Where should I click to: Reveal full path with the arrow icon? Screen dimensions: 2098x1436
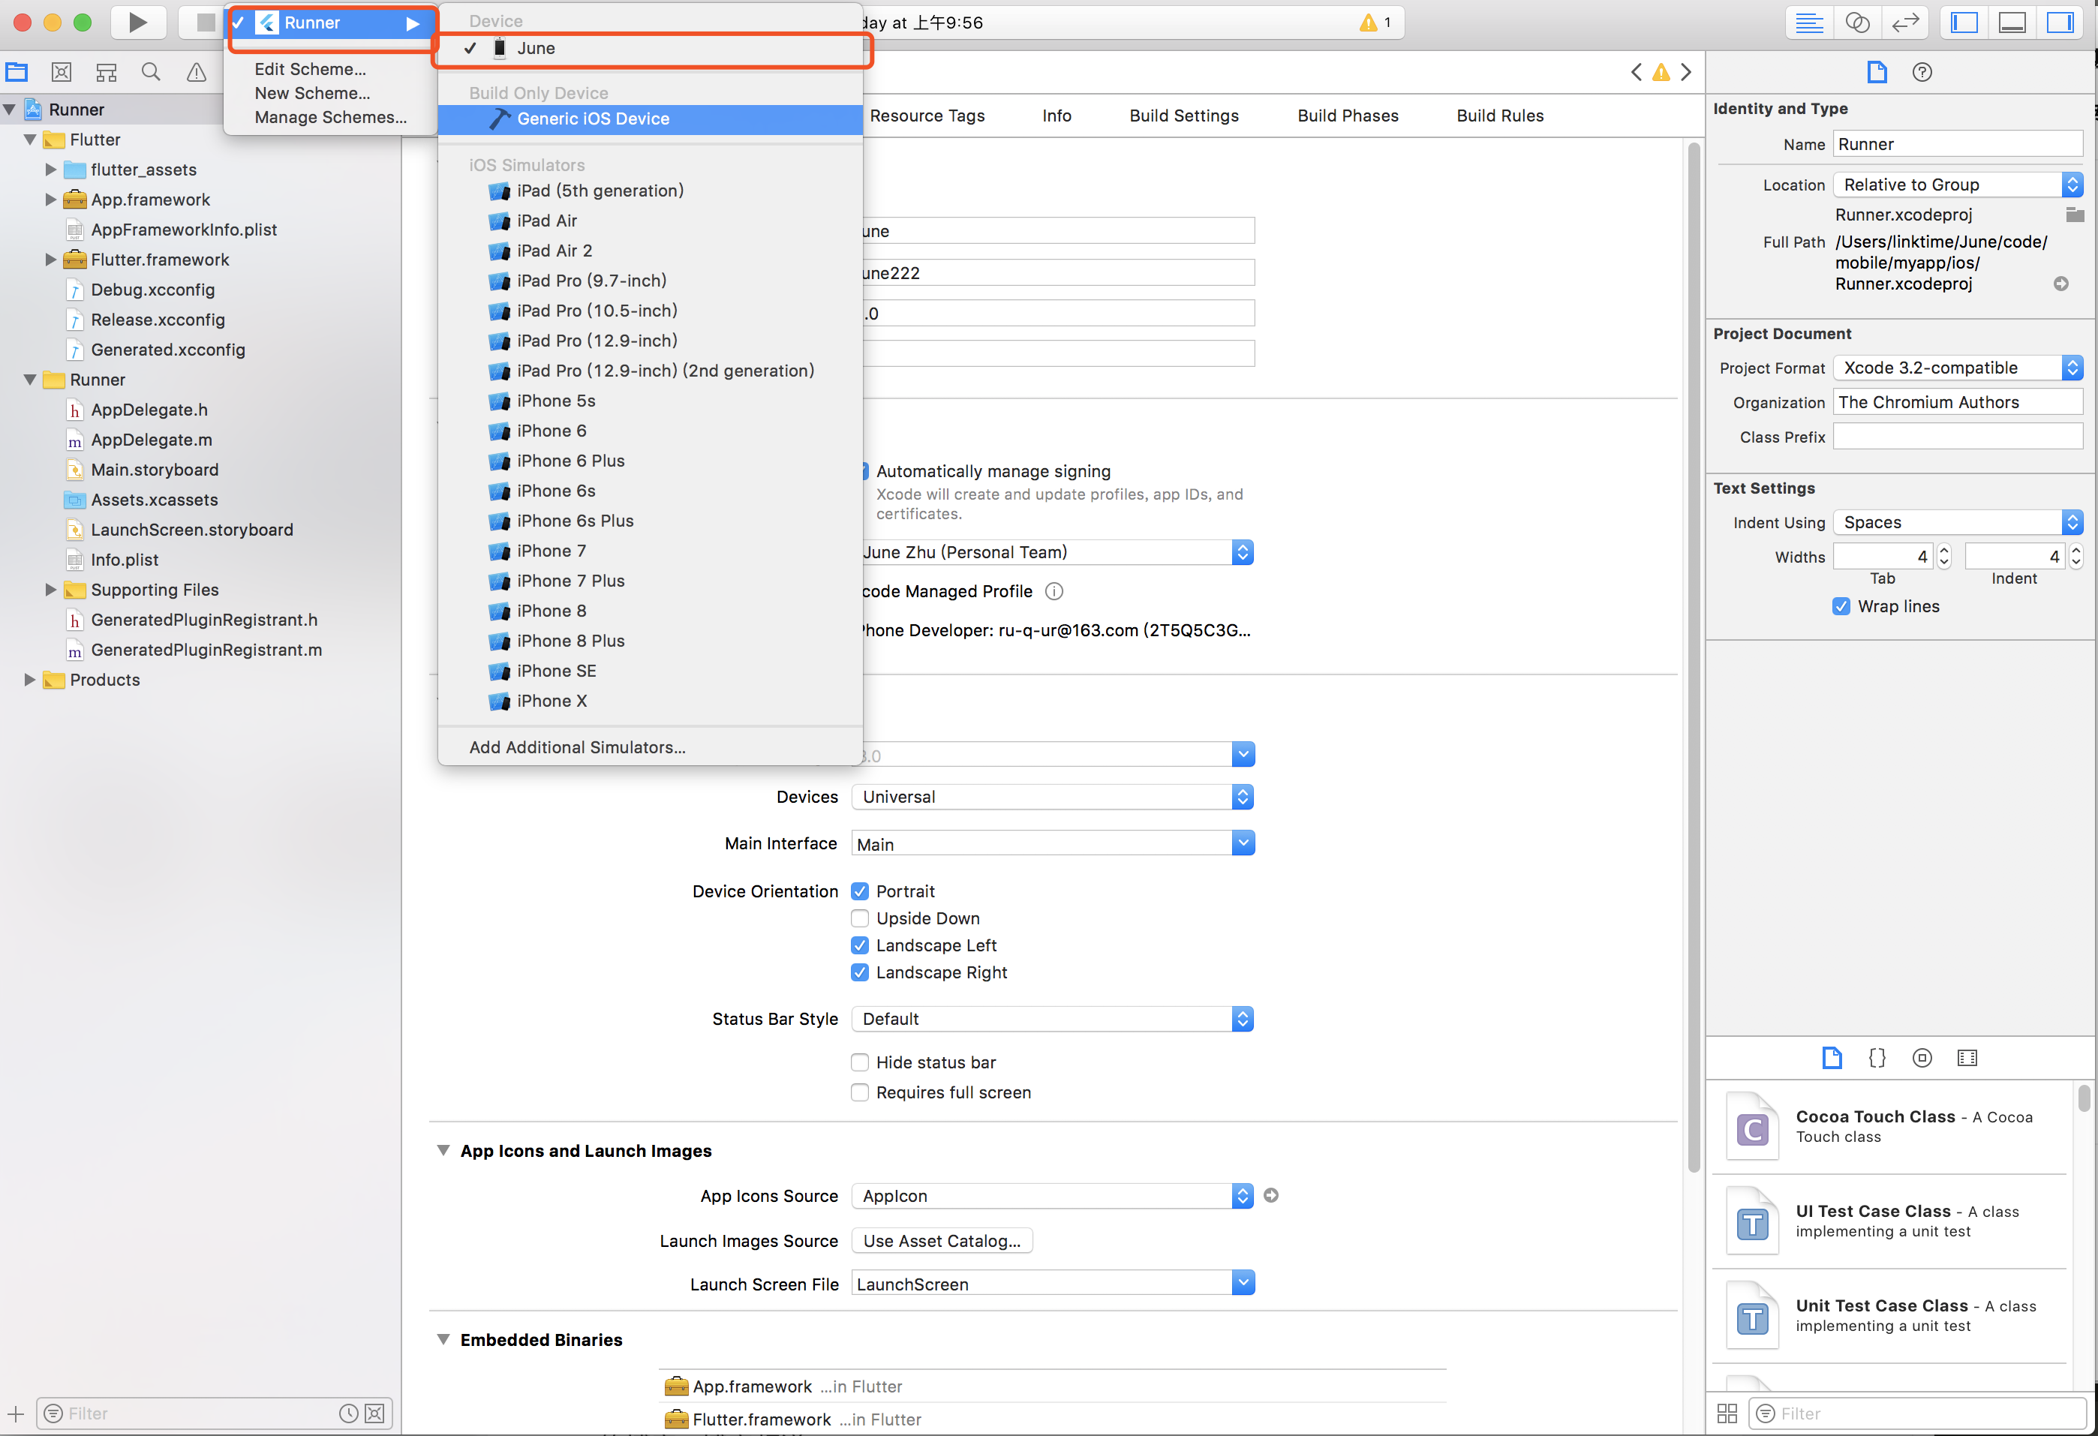(2061, 284)
